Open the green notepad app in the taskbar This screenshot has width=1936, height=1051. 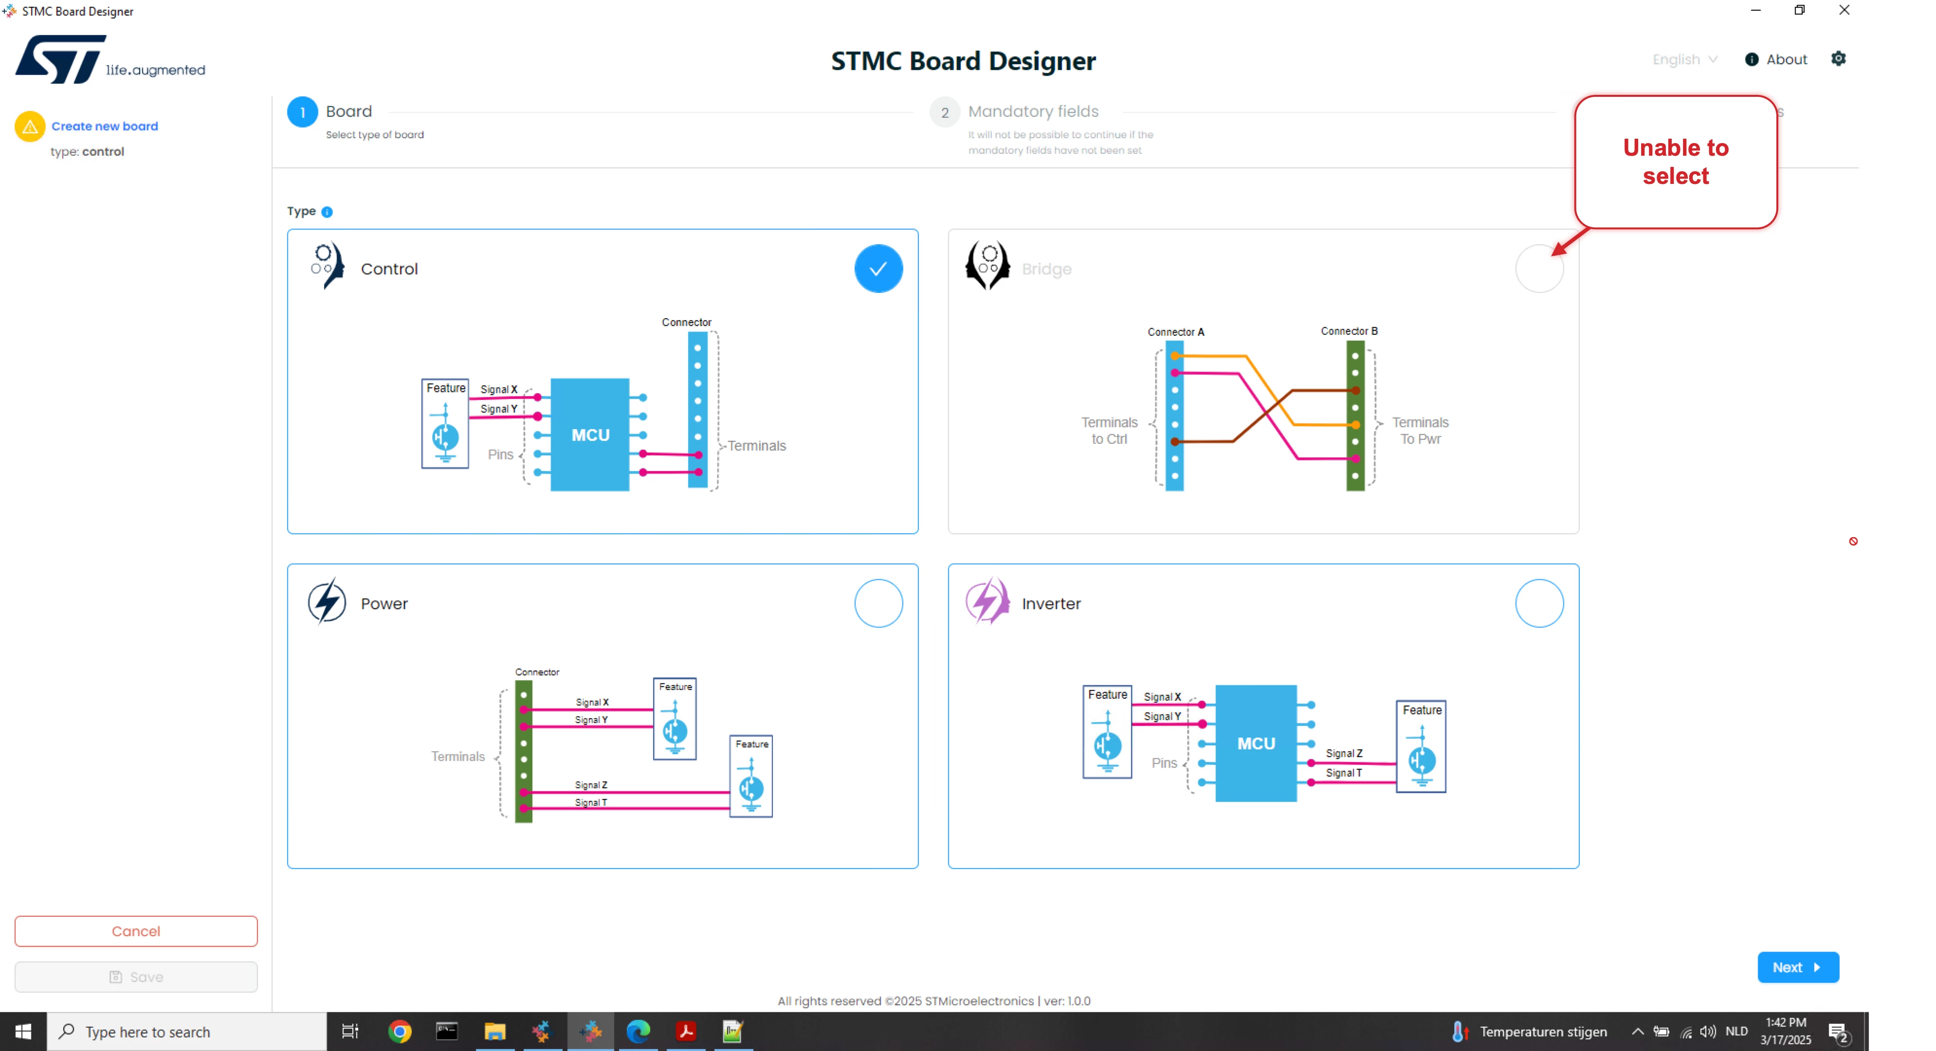point(733,1032)
